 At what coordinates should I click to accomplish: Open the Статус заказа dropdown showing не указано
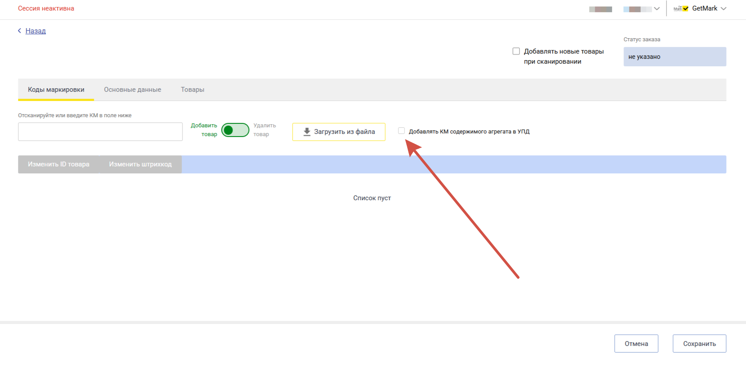tap(674, 57)
